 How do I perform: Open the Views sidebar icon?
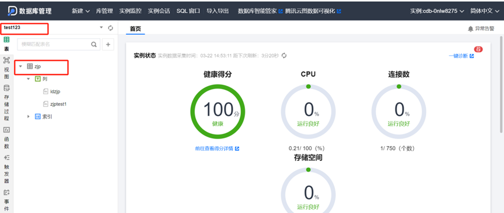(6, 68)
